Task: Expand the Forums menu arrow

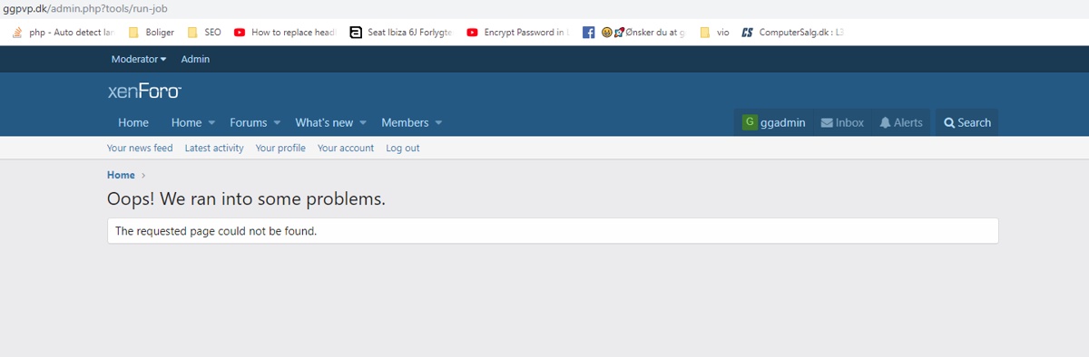Action: 277,122
